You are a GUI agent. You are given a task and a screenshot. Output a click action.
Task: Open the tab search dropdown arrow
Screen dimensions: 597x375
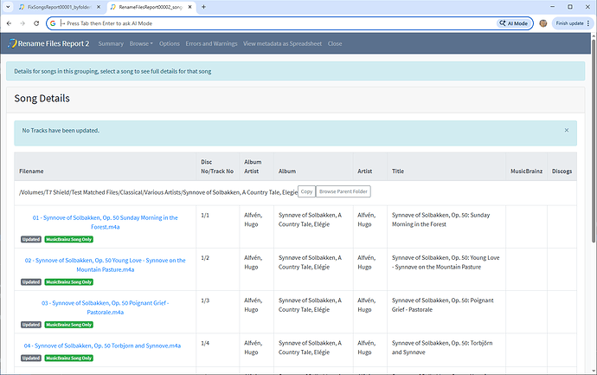(x=9, y=7)
